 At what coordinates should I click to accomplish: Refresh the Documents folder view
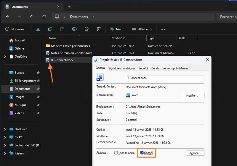click(x=44, y=17)
